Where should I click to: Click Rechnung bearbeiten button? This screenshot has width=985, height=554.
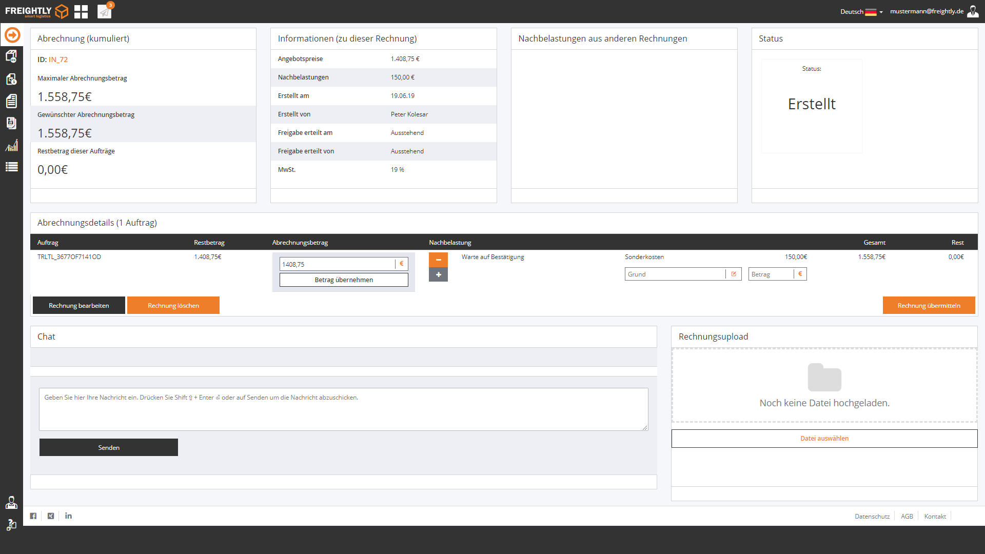pos(79,305)
